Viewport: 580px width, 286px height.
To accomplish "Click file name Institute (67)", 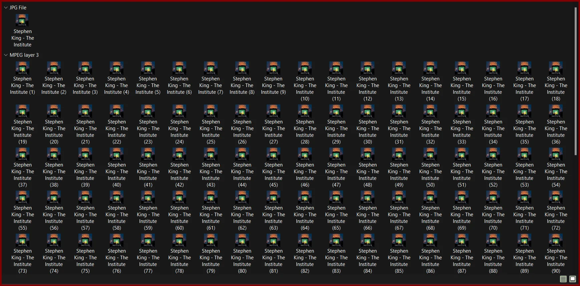I will pyautogui.click(x=399, y=218).
